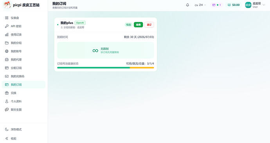Open 个人资料 via its person icon

click(7, 101)
